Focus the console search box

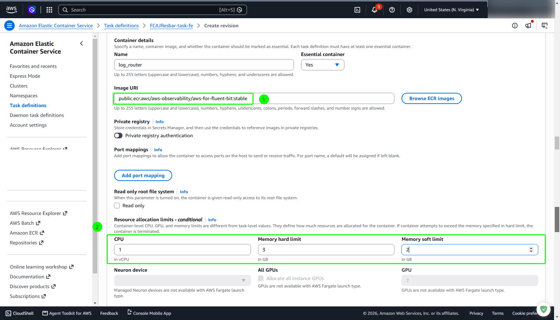pos(153,10)
